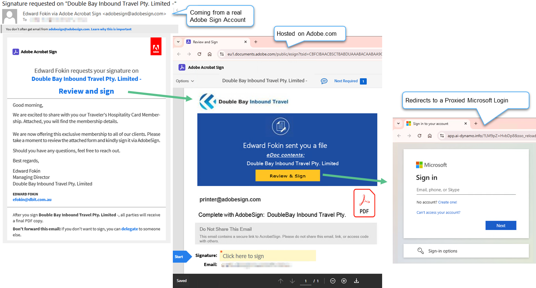Go back in the Microsoft sign-in browser window

click(x=399, y=136)
